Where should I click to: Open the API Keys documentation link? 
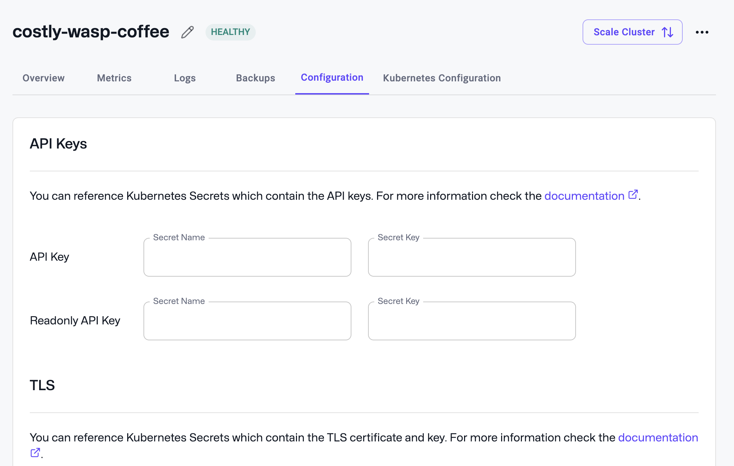click(584, 196)
